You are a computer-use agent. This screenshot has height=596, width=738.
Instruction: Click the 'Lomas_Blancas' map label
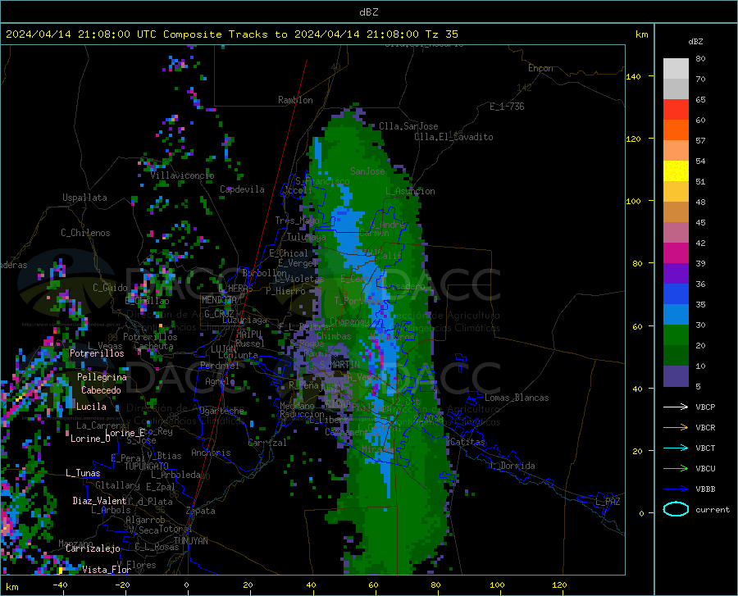click(517, 398)
